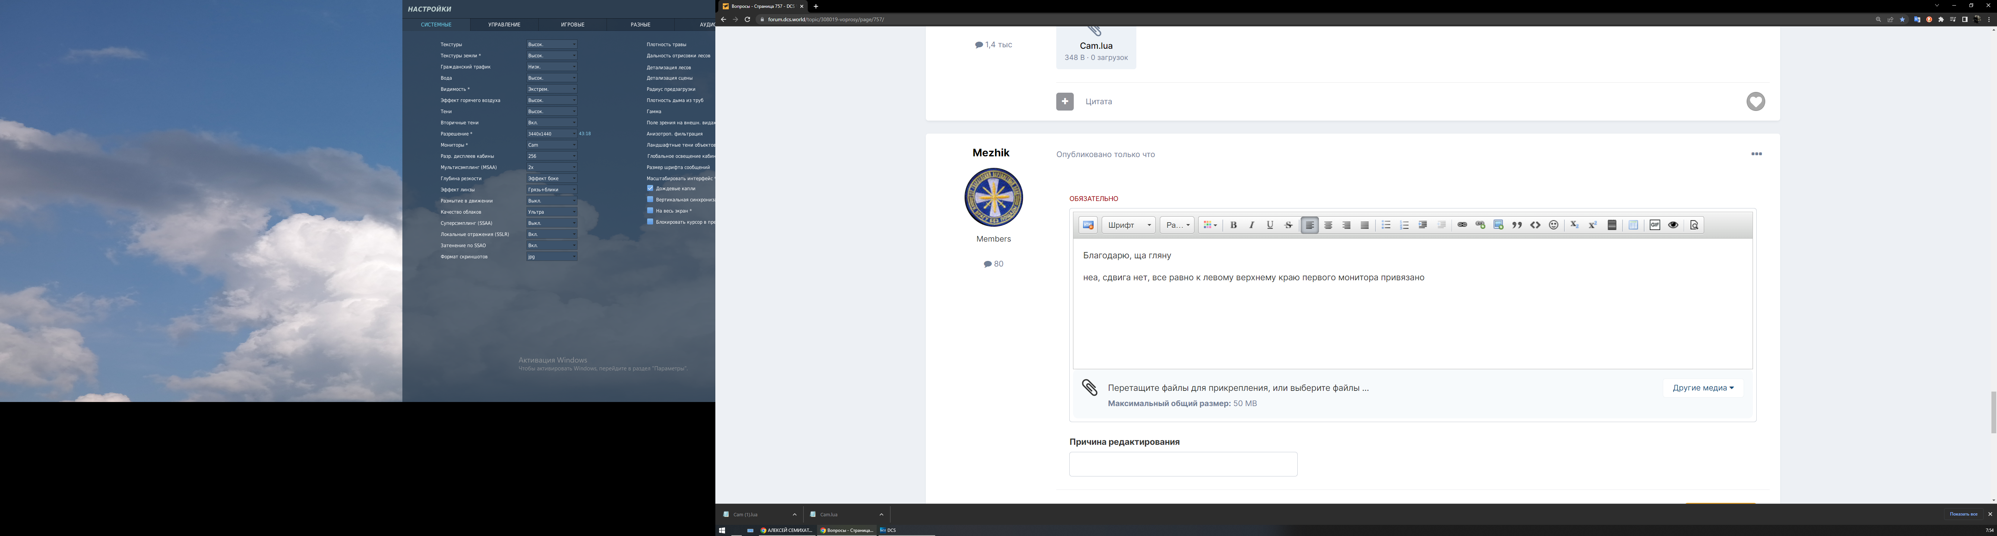Justify text in editor

1365,226
